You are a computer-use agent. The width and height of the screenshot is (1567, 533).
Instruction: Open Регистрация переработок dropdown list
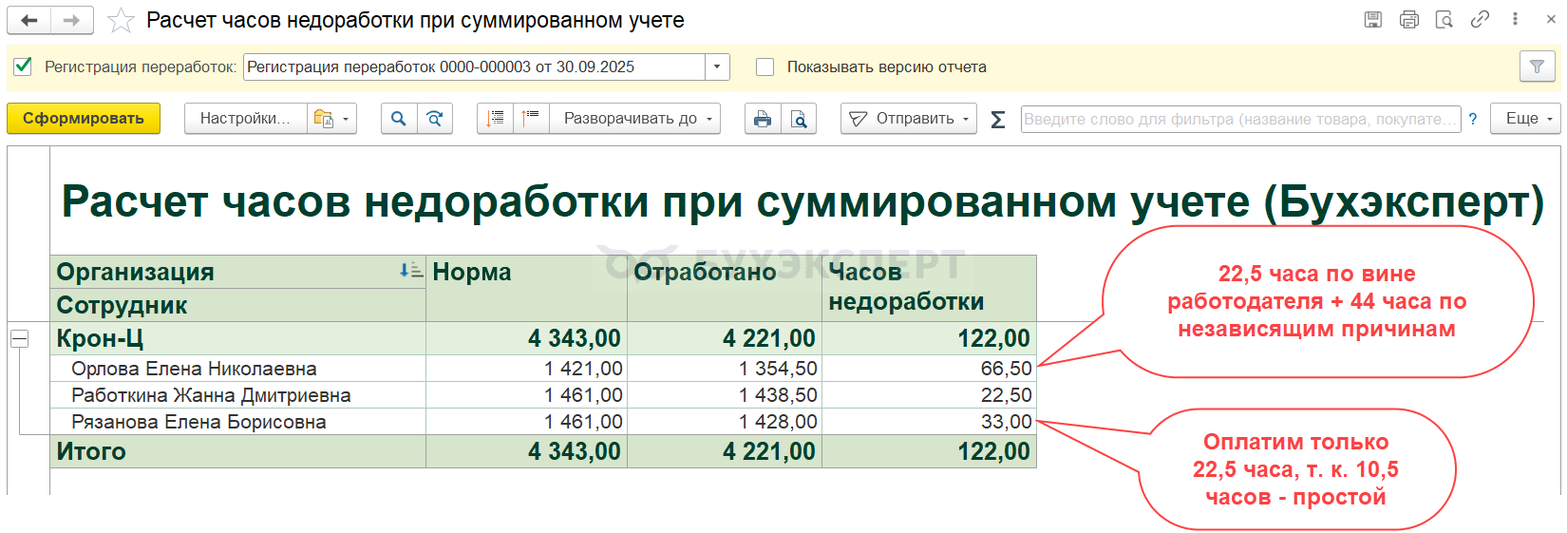[717, 67]
